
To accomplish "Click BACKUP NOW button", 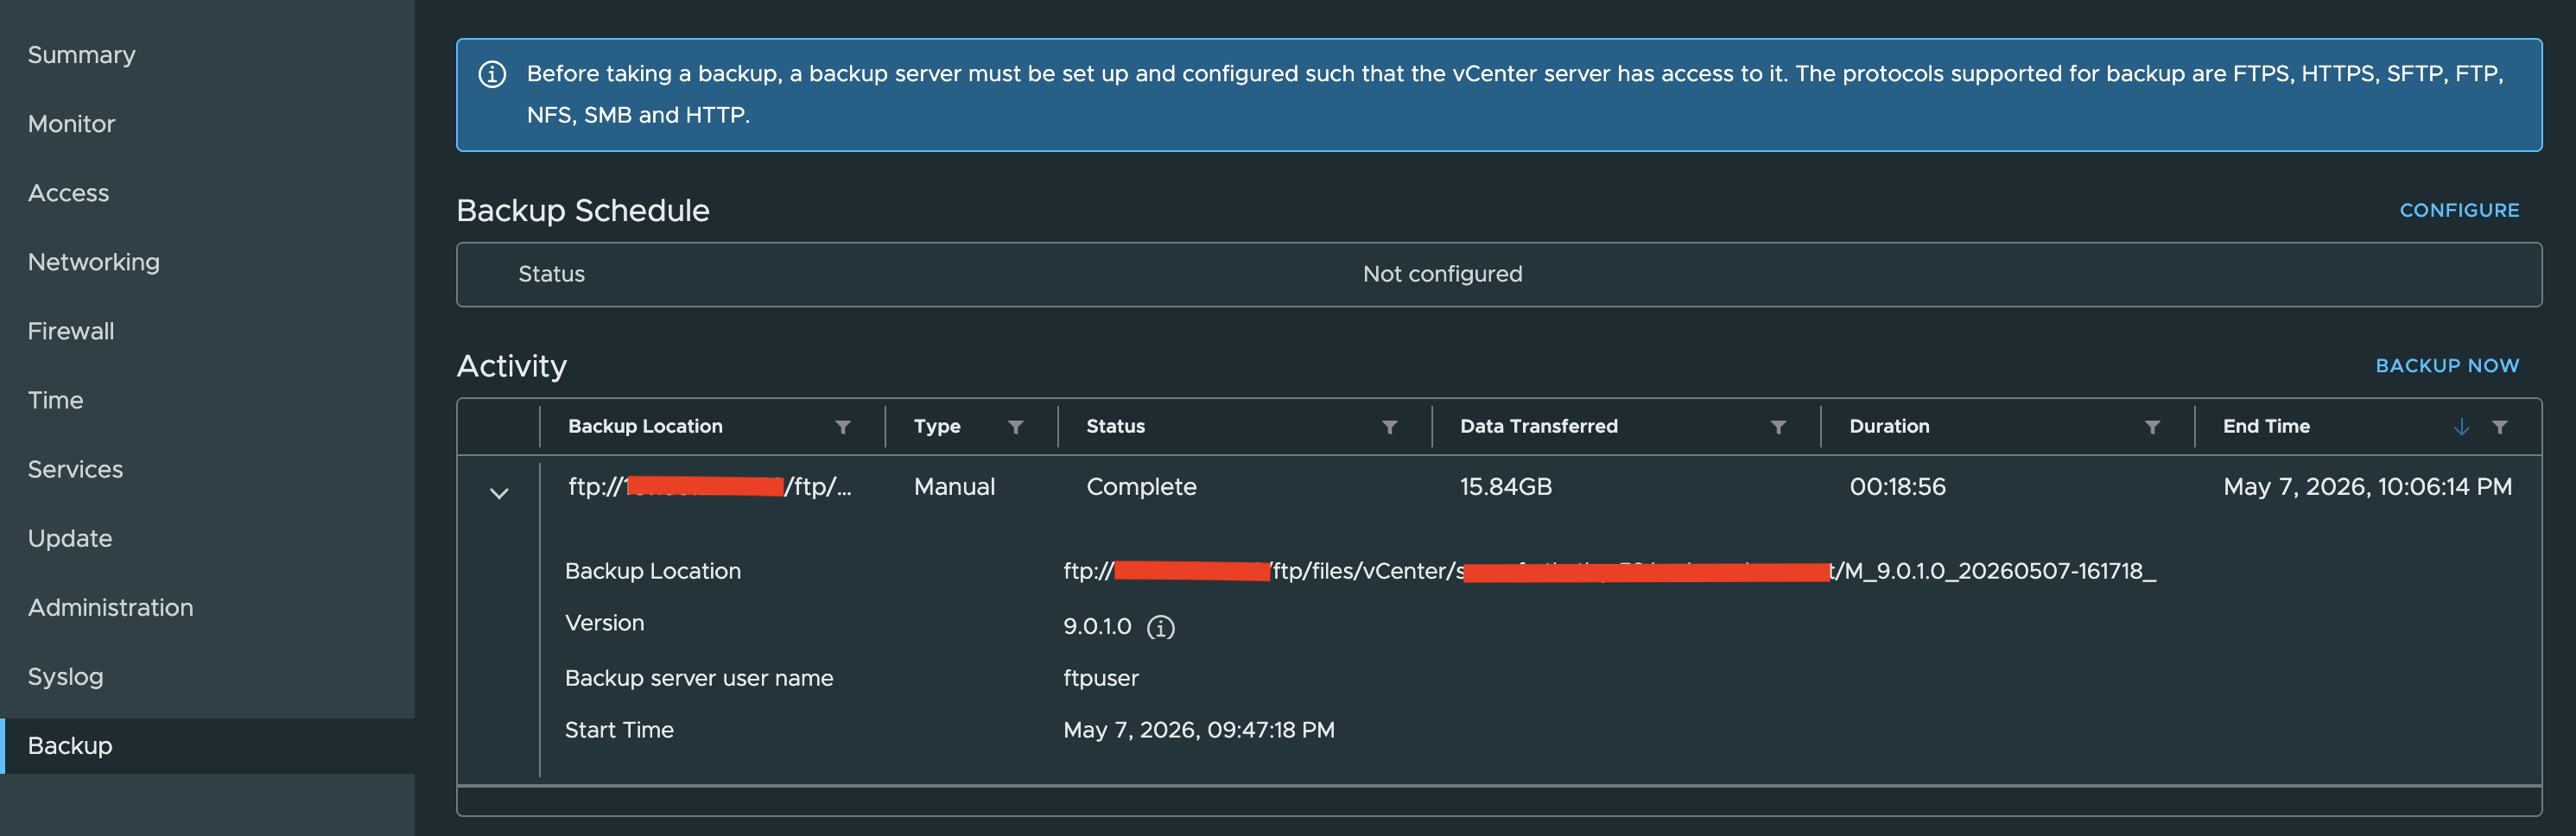I will (2447, 366).
